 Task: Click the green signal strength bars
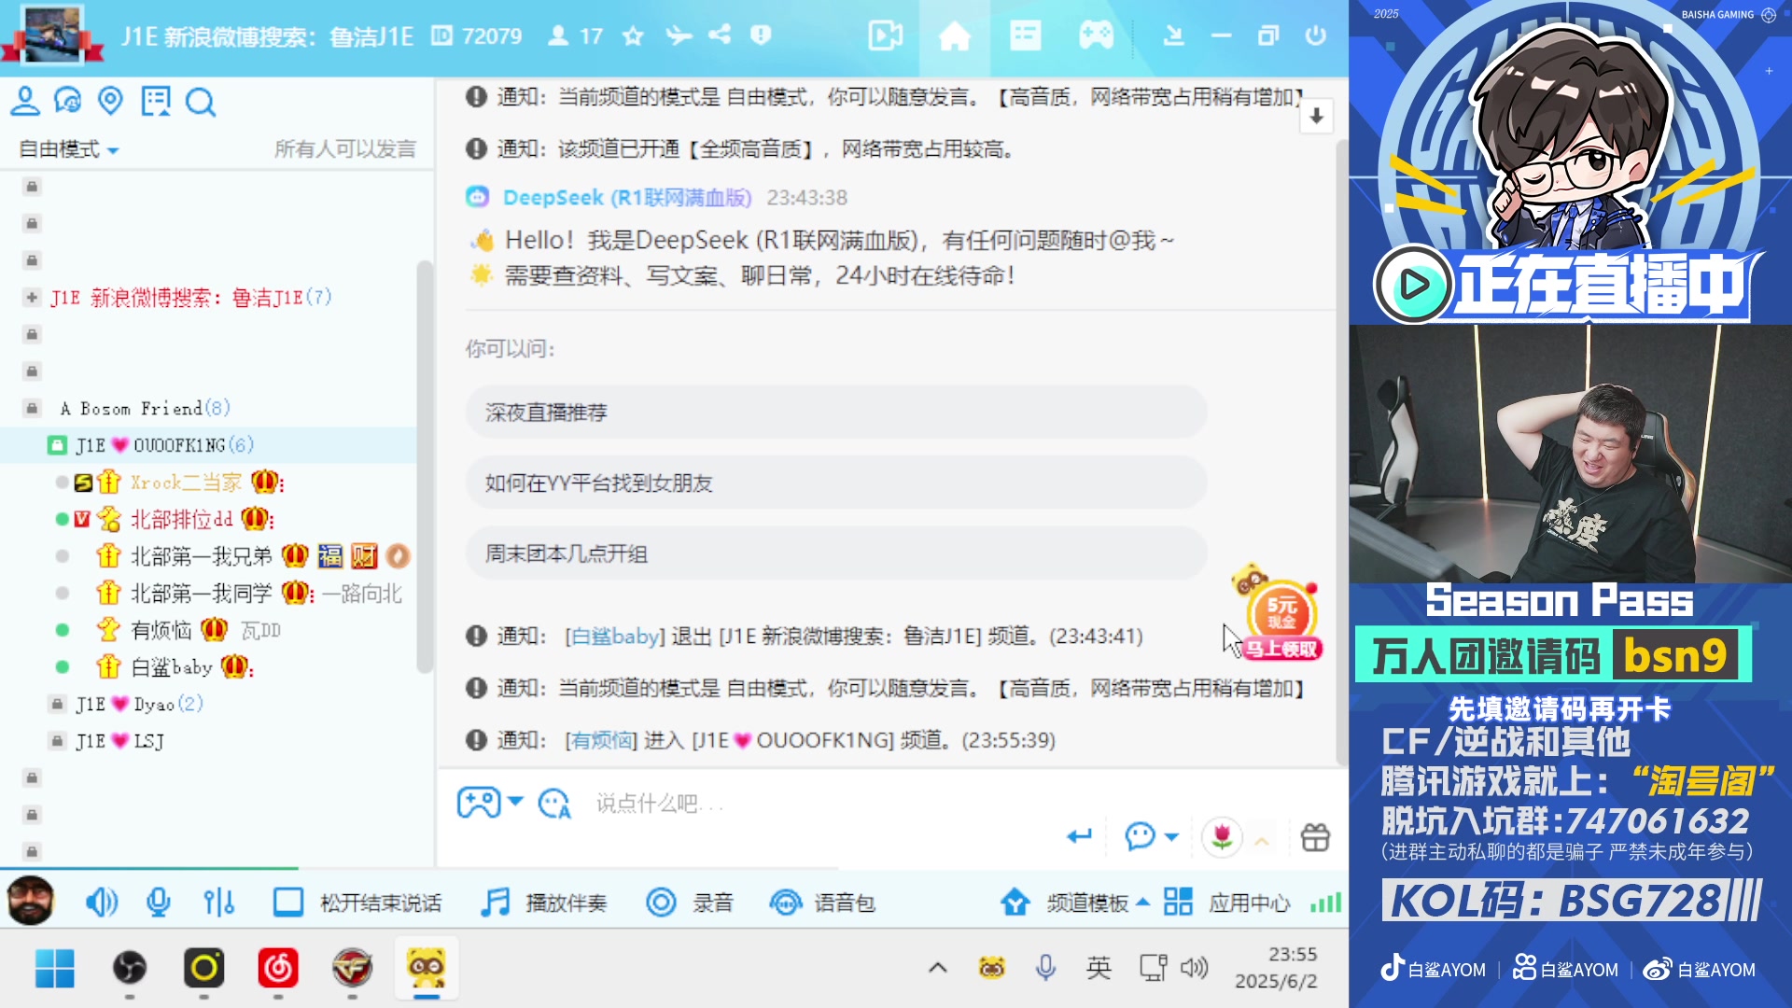coord(1325,903)
